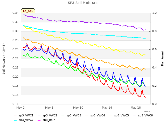Click the 0.4 rain axis value
The width and height of the screenshot is (166, 125).
pos(155,68)
